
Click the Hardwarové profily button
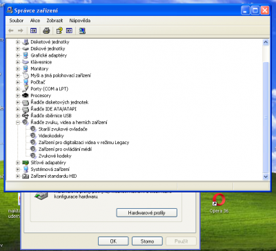147,213
